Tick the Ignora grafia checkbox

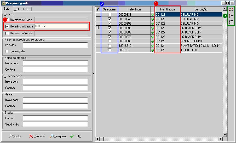[x=7, y=51]
